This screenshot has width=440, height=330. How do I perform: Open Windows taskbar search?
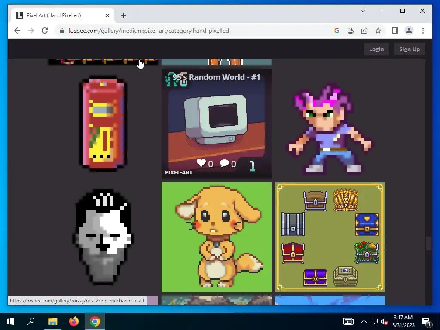[31, 321]
